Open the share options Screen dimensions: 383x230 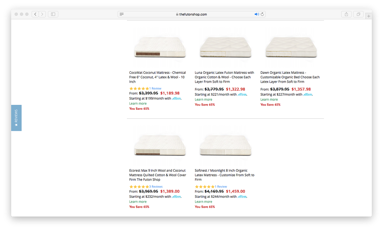pos(346,14)
